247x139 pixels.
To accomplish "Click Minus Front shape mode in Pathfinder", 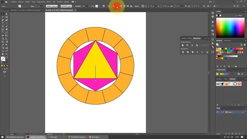I will click(188, 46).
